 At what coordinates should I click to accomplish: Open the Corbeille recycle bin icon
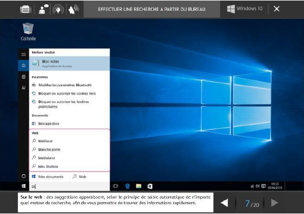28,32
